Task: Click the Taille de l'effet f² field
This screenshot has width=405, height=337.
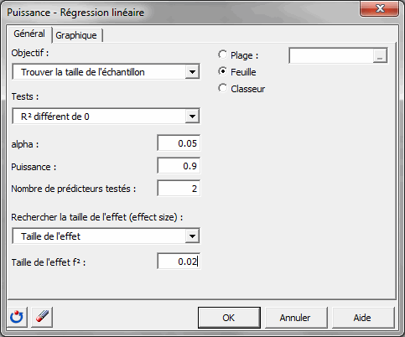Action: pos(179,262)
